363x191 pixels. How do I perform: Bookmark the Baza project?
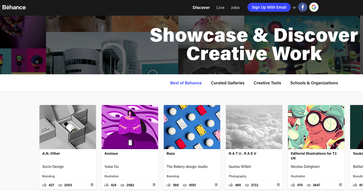point(216,185)
